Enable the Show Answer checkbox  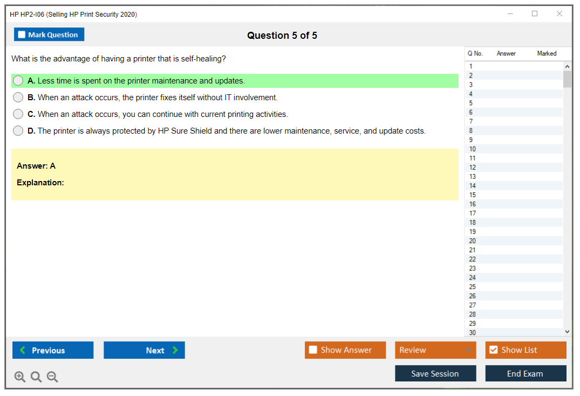click(x=313, y=350)
